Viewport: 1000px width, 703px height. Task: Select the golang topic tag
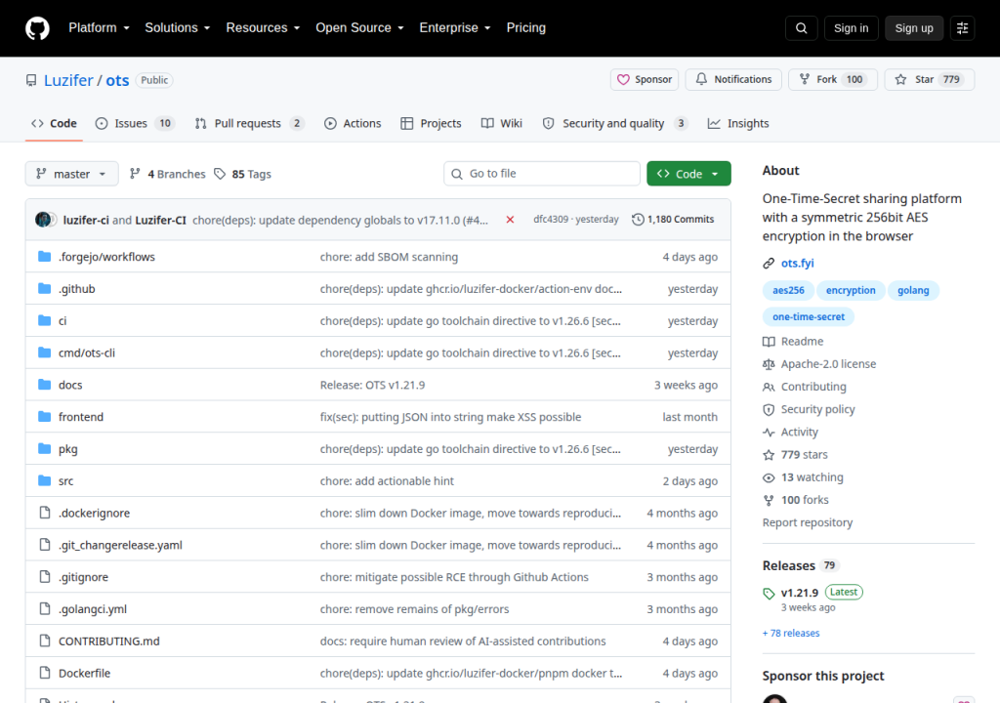[x=913, y=290]
